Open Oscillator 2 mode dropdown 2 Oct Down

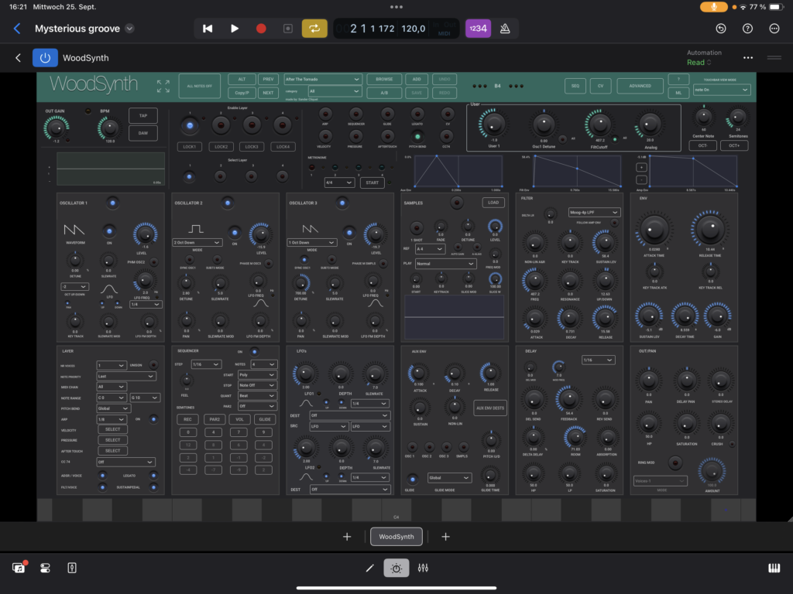click(x=197, y=242)
